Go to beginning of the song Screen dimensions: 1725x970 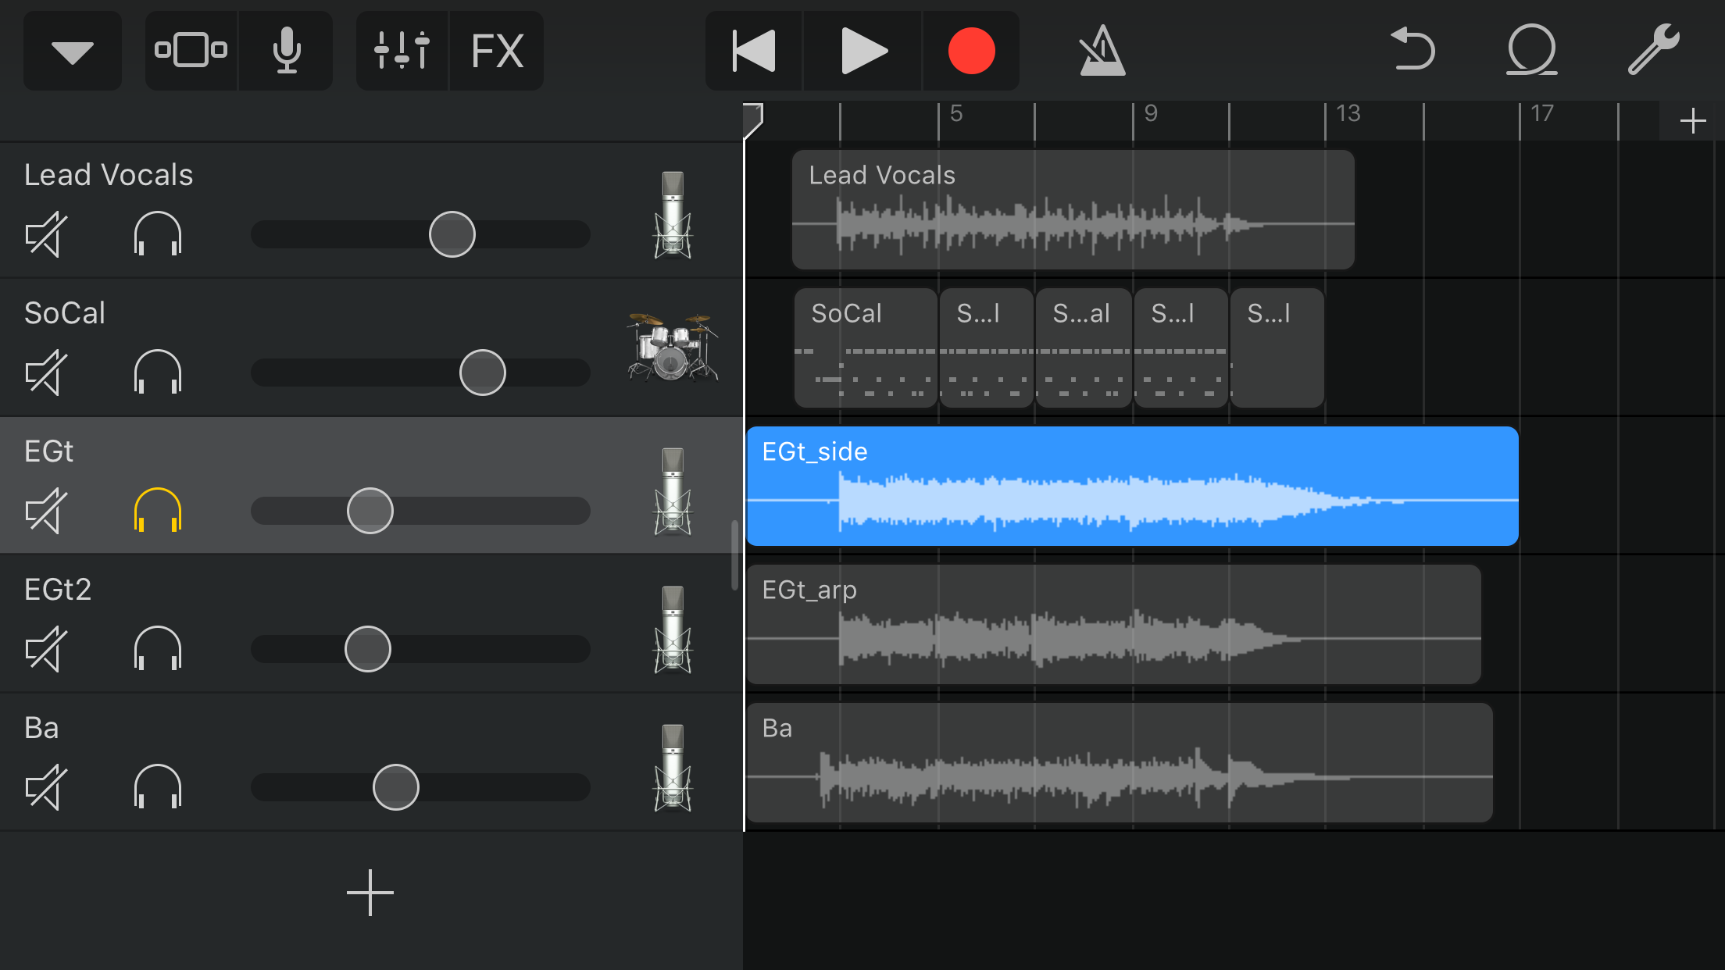point(753,51)
